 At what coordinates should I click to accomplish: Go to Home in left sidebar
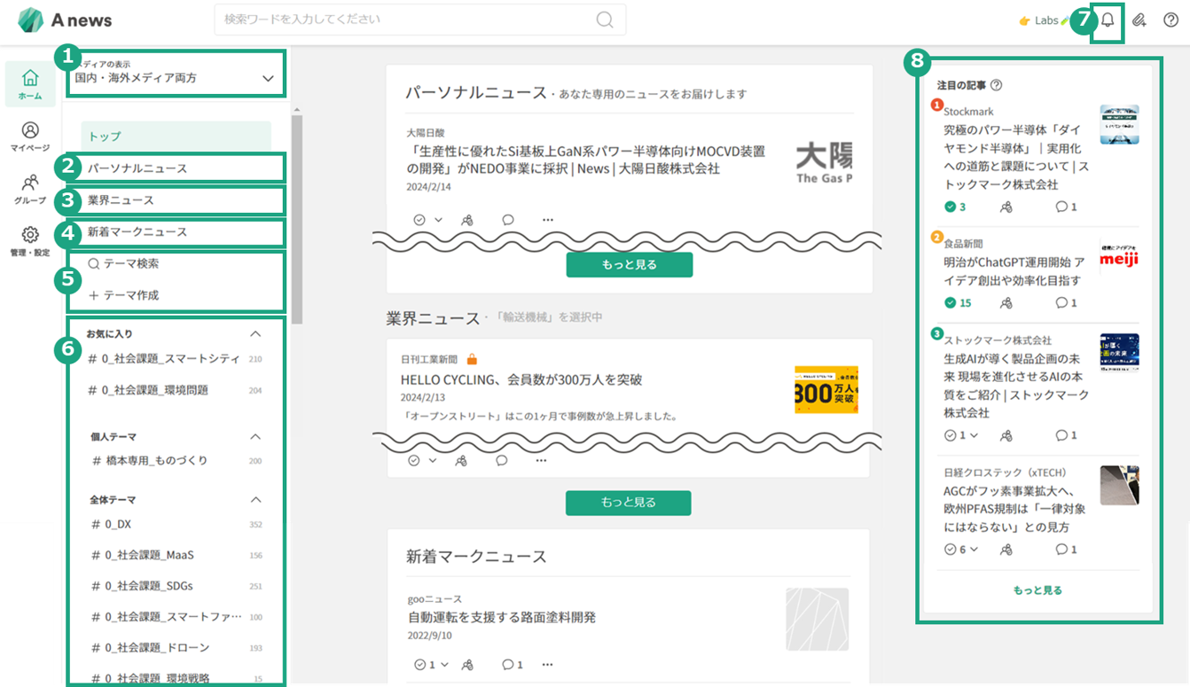tap(30, 82)
